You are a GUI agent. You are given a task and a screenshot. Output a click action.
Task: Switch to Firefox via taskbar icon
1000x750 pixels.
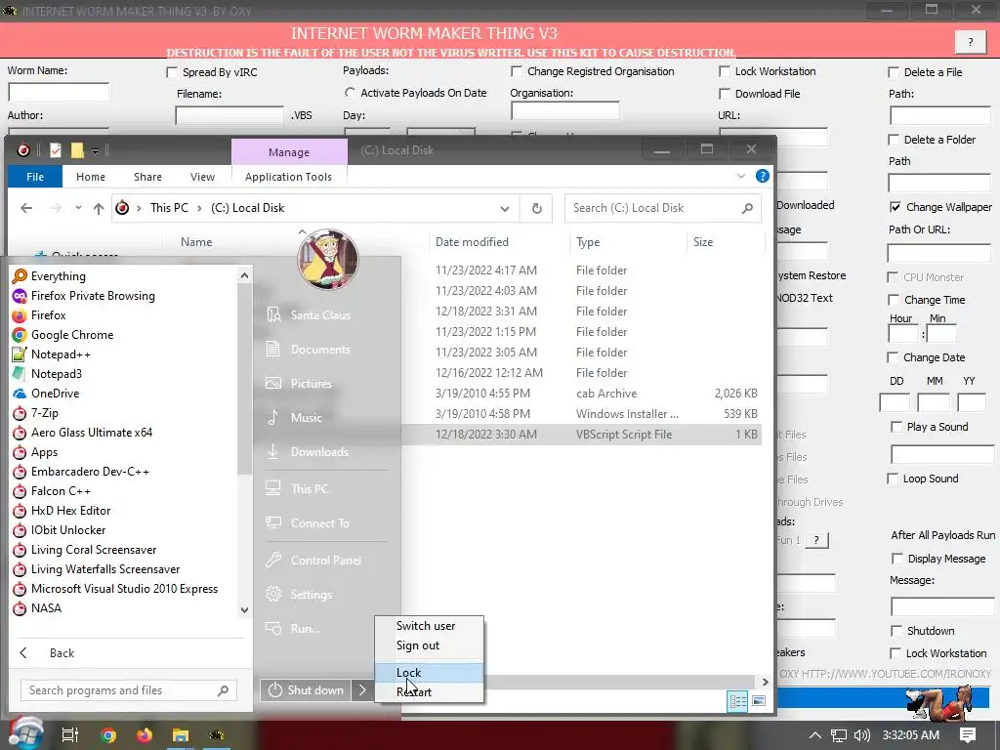point(145,735)
